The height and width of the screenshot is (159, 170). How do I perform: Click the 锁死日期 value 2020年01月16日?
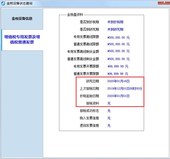coord(118,81)
